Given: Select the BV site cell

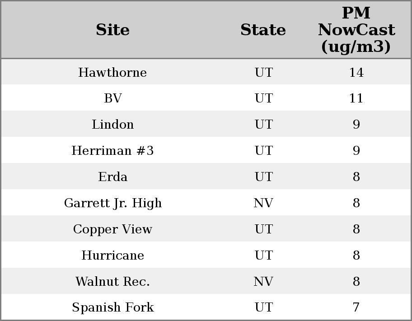Looking at the screenshot, I should coord(112,98).
